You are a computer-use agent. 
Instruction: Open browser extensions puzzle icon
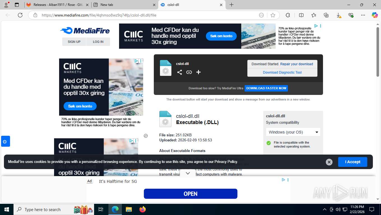point(288,15)
